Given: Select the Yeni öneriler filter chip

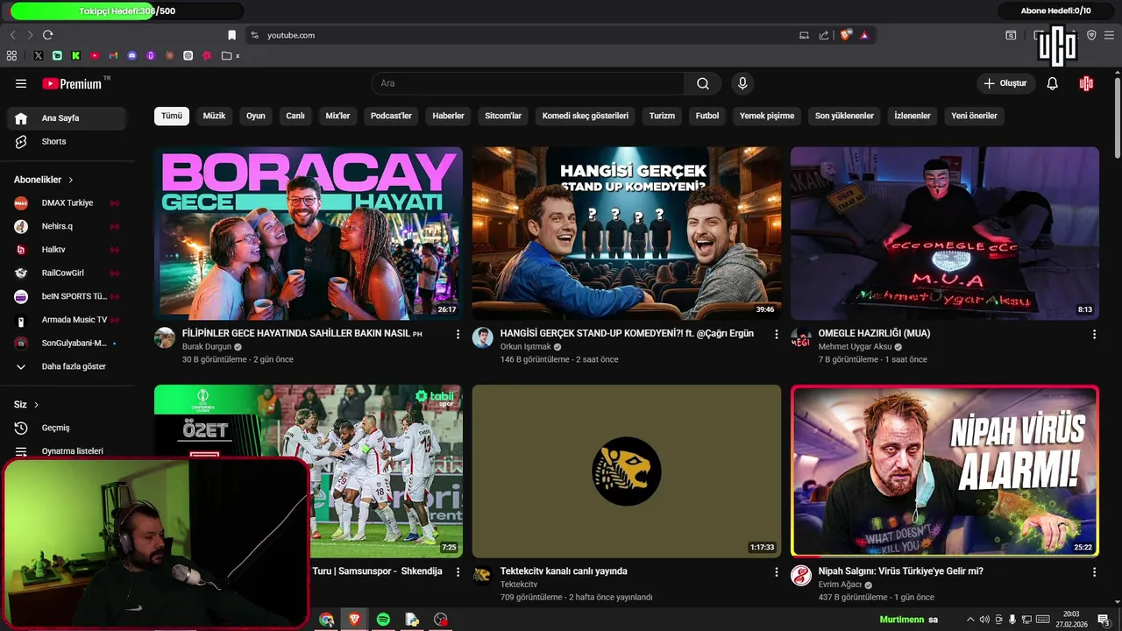Looking at the screenshot, I should pos(974,116).
